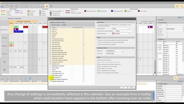This screenshot has height=104, width=184.
Task: Click the 'Equipment name' row text
Action: click(x=55, y=64)
